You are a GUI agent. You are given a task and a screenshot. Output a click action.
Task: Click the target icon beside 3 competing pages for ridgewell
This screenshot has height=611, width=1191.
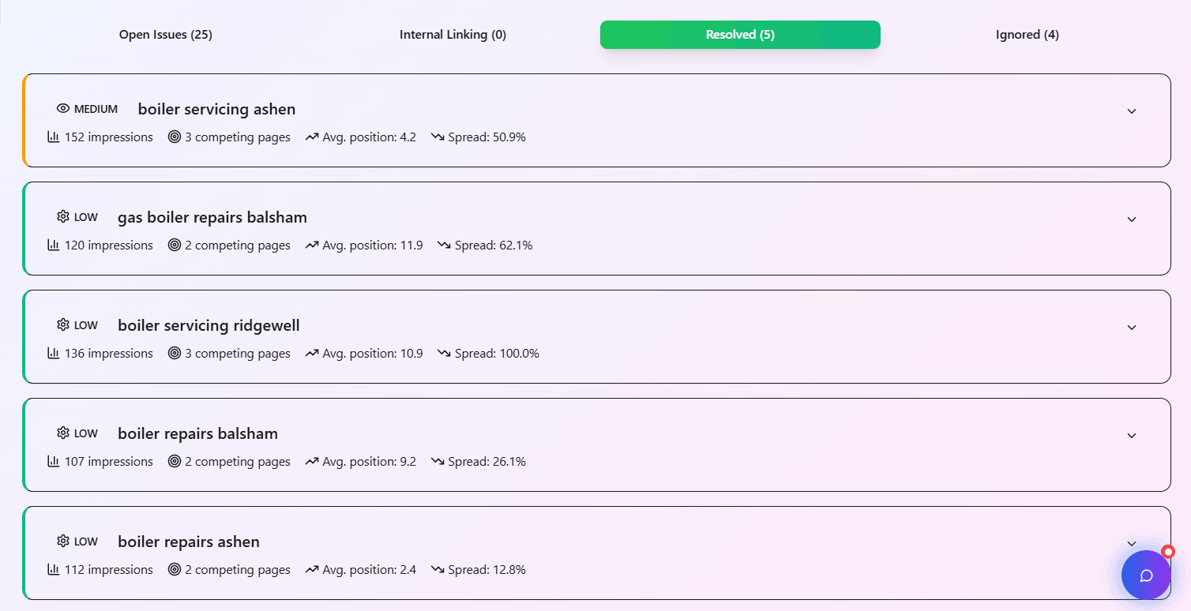click(x=173, y=353)
